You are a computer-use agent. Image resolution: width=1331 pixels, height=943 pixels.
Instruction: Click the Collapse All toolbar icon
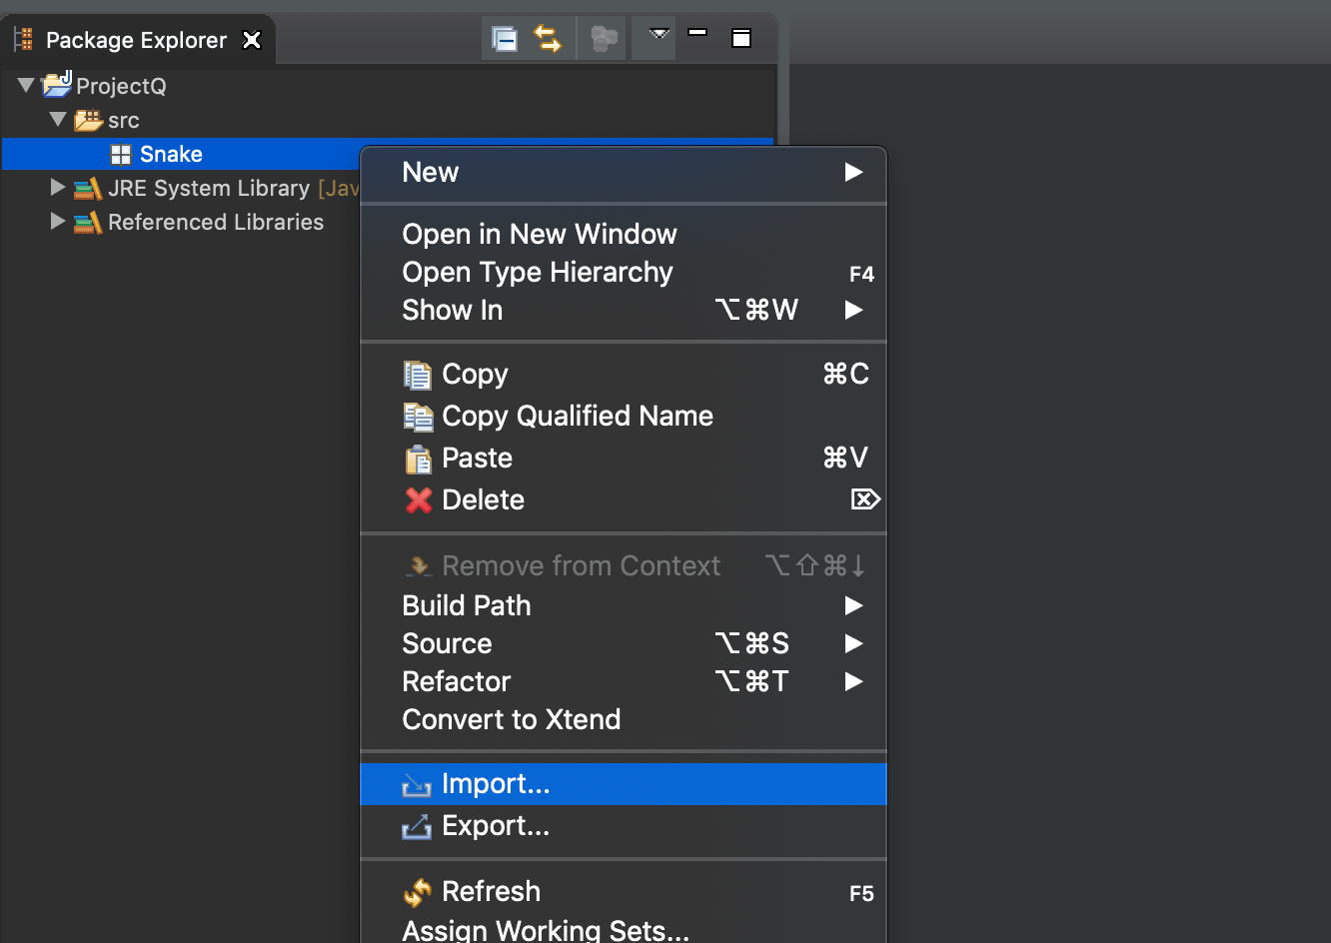[505, 39]
